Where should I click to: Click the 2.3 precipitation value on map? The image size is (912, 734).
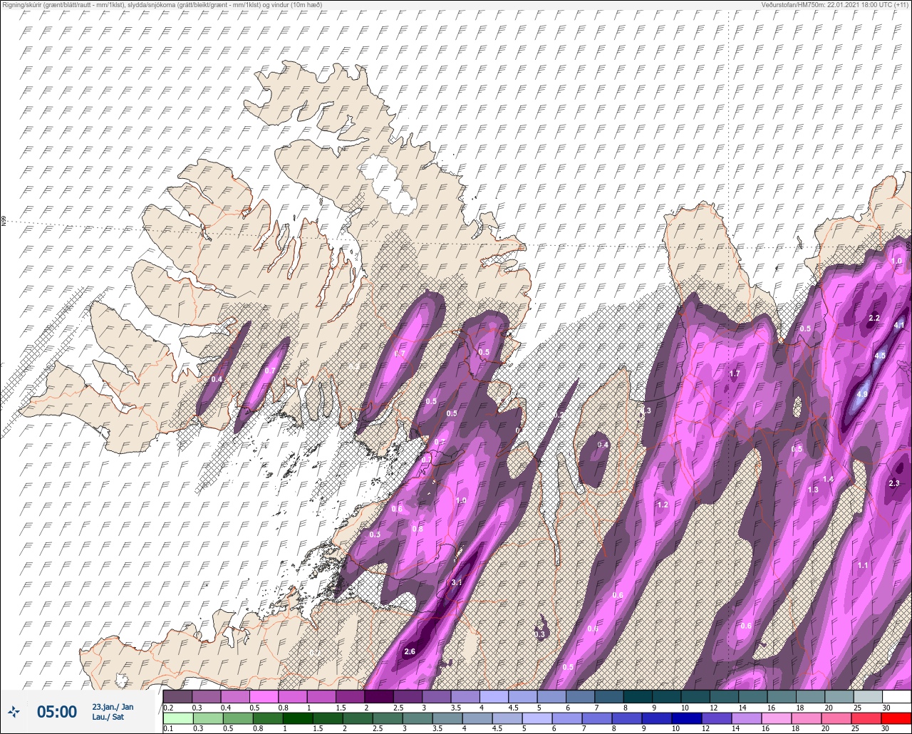[x=894, y=483]
